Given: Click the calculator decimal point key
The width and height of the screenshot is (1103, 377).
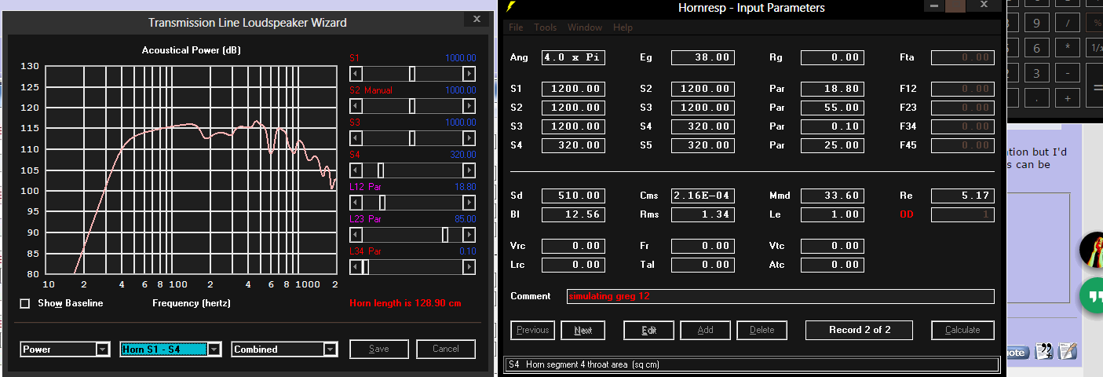Looking at the screenshot, I should point(1037,99).
